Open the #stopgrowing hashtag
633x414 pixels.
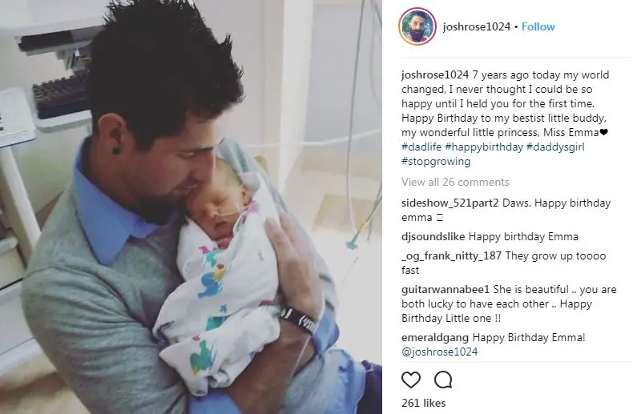[x=436, y=162]
